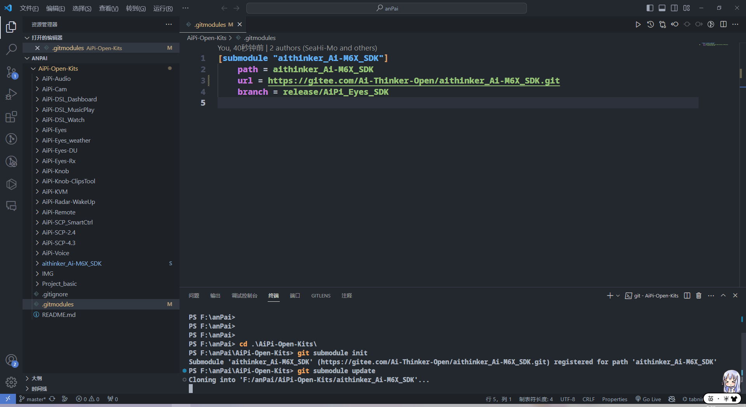The width and height of the screenshot is (746, 407).
Task: Open the chat icon in activity bar
Action: click(x=11, y=206)
